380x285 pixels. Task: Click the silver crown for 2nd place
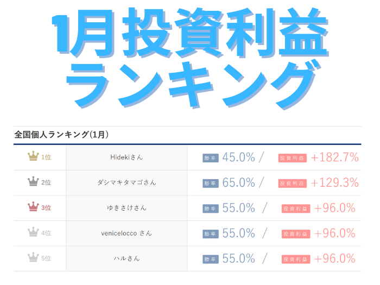(x=33, y=182)
